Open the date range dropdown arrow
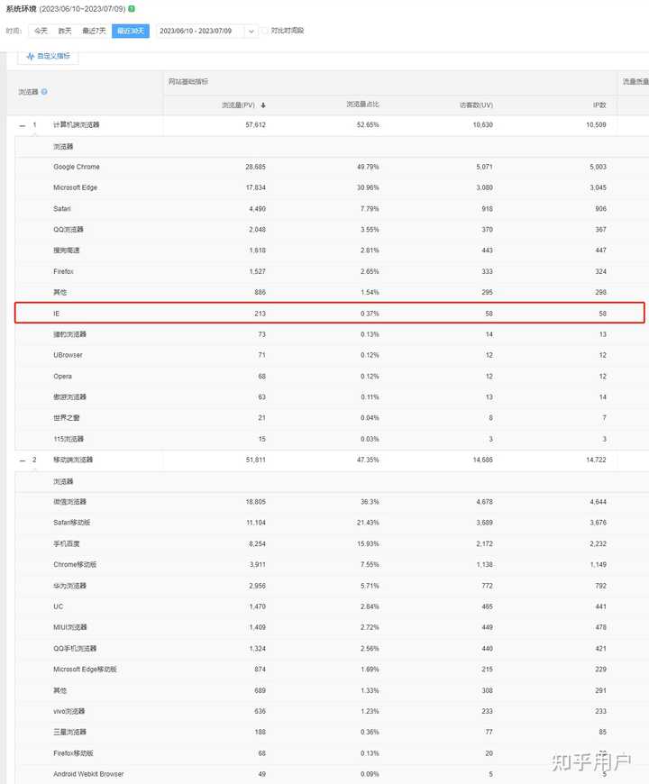 (x=251, y=31)
